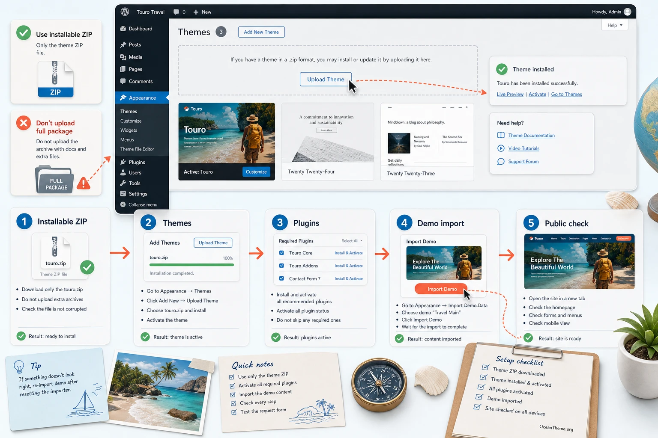Open the Select All dropdown in Required Plugins
The height and width of the screenshot is (438, 658).
[x=352, y=241]
